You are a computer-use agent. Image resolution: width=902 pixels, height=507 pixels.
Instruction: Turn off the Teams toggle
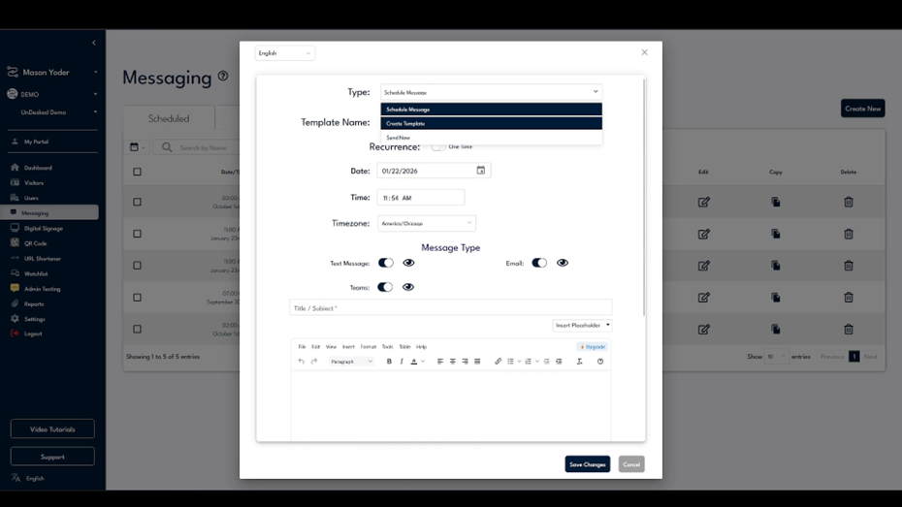point(385,287)
